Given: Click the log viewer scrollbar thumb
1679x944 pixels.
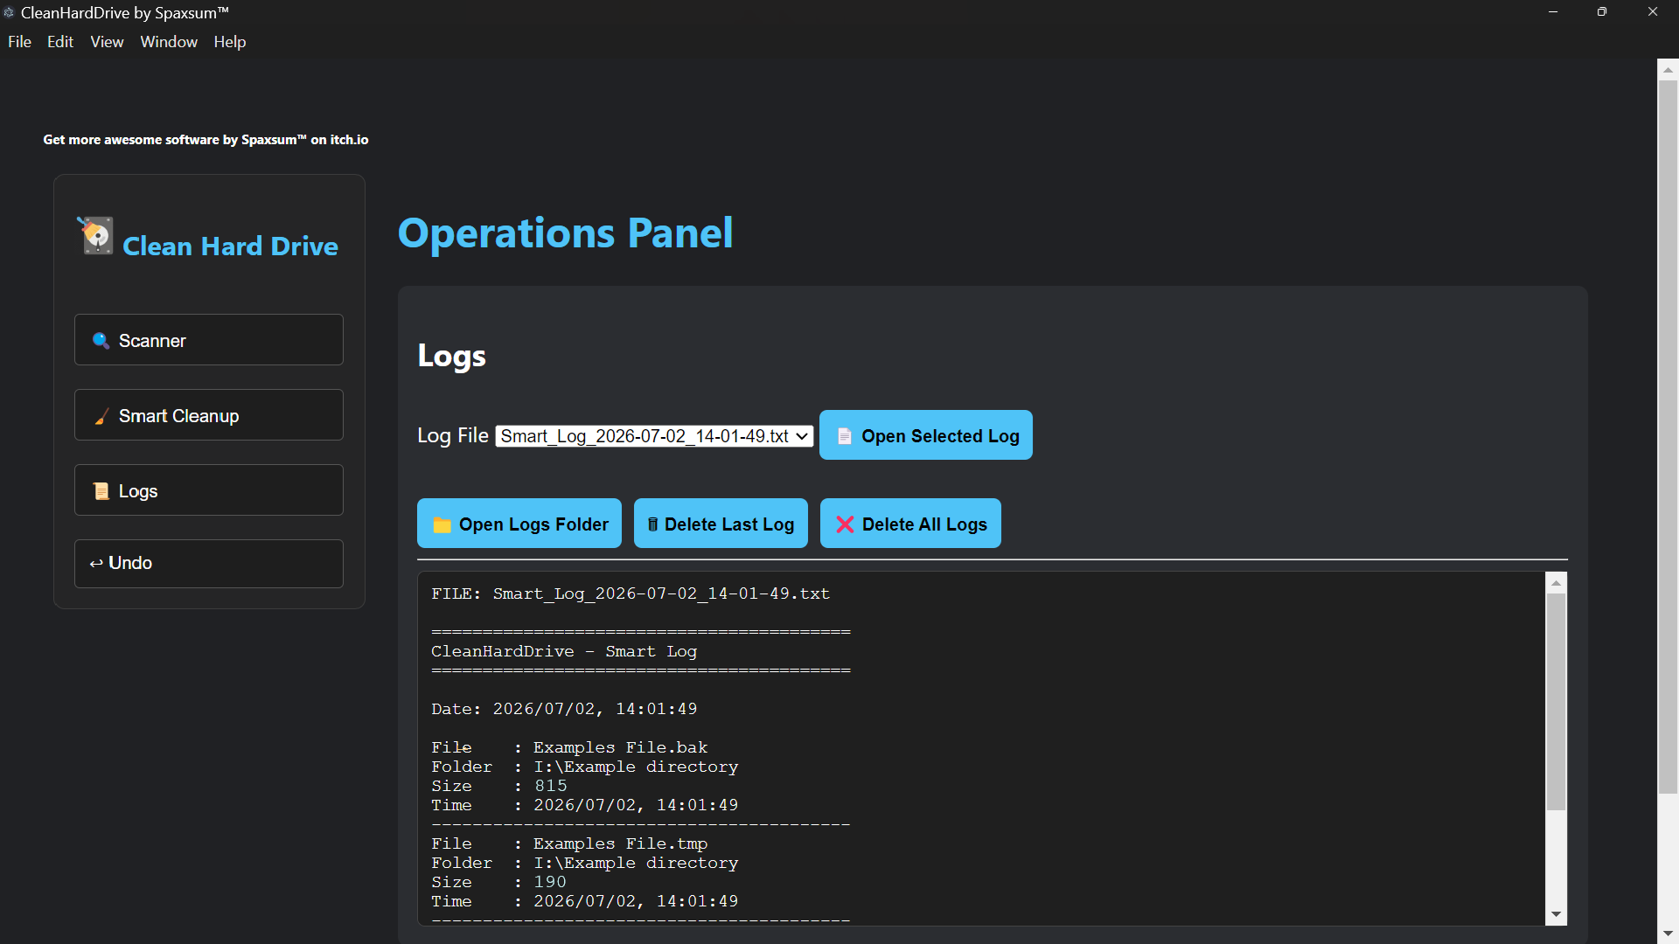Looking at the screenshot, I should [x=1556, y=703].
